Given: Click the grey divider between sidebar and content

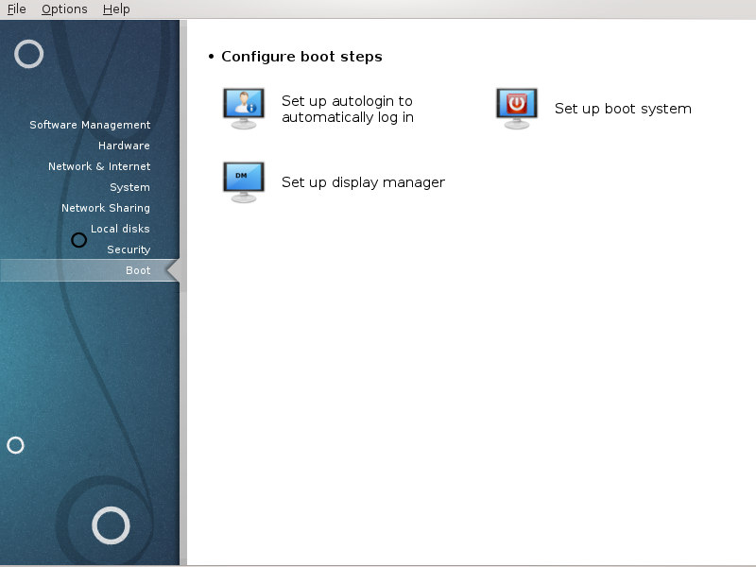Looking at the screenshot, I should click(183, 378).
